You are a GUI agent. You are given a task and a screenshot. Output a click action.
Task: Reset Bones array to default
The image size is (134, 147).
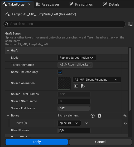point(125,116)
